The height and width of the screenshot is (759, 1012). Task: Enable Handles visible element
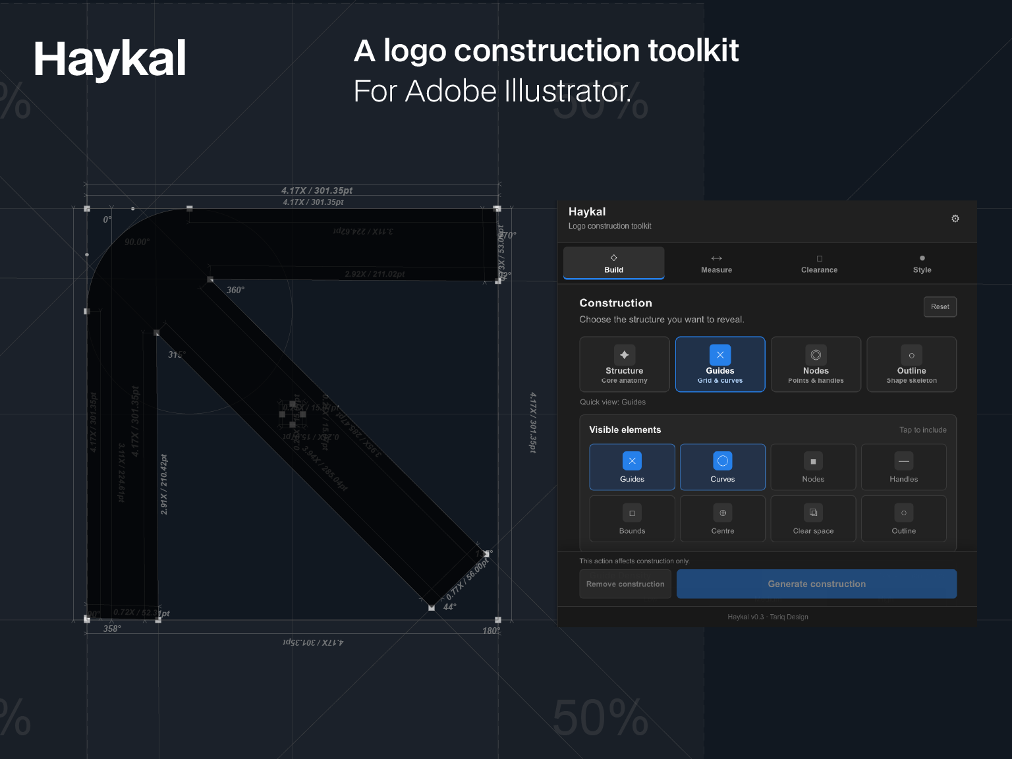(x=904, y=467)
